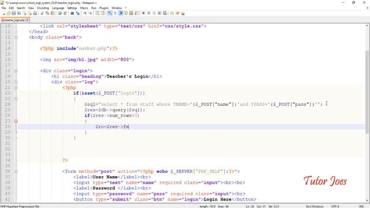
Task: Open the Settings menu
Action: [72, 8]
